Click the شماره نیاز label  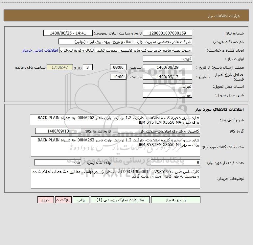(x=235, y=34)
